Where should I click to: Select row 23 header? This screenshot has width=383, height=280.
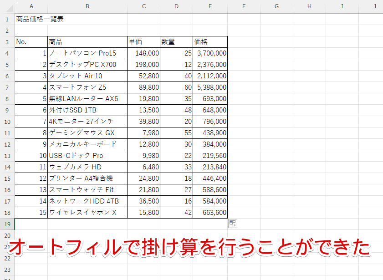tap(7, 270)
